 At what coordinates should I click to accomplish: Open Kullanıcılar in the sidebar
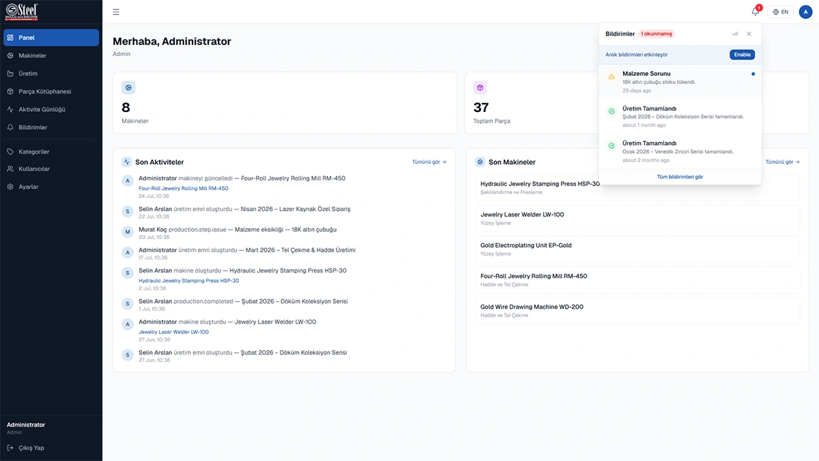point(51,169)
